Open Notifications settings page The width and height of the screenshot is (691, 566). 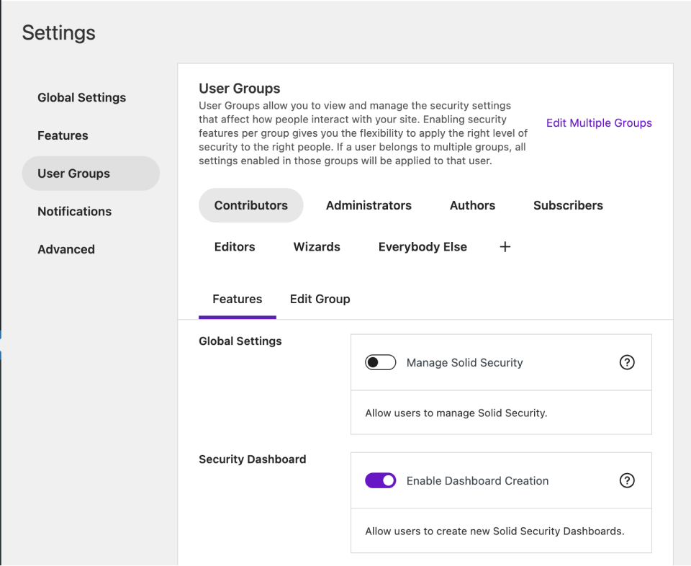pyautogui.click(x=74, y=212)
